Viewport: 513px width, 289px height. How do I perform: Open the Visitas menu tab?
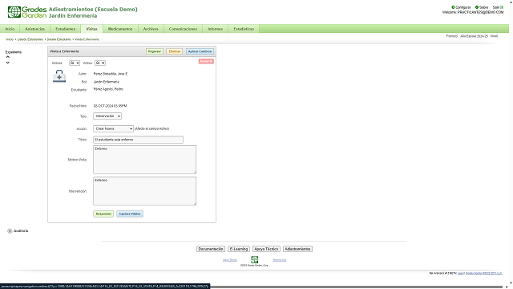(91, 29)
